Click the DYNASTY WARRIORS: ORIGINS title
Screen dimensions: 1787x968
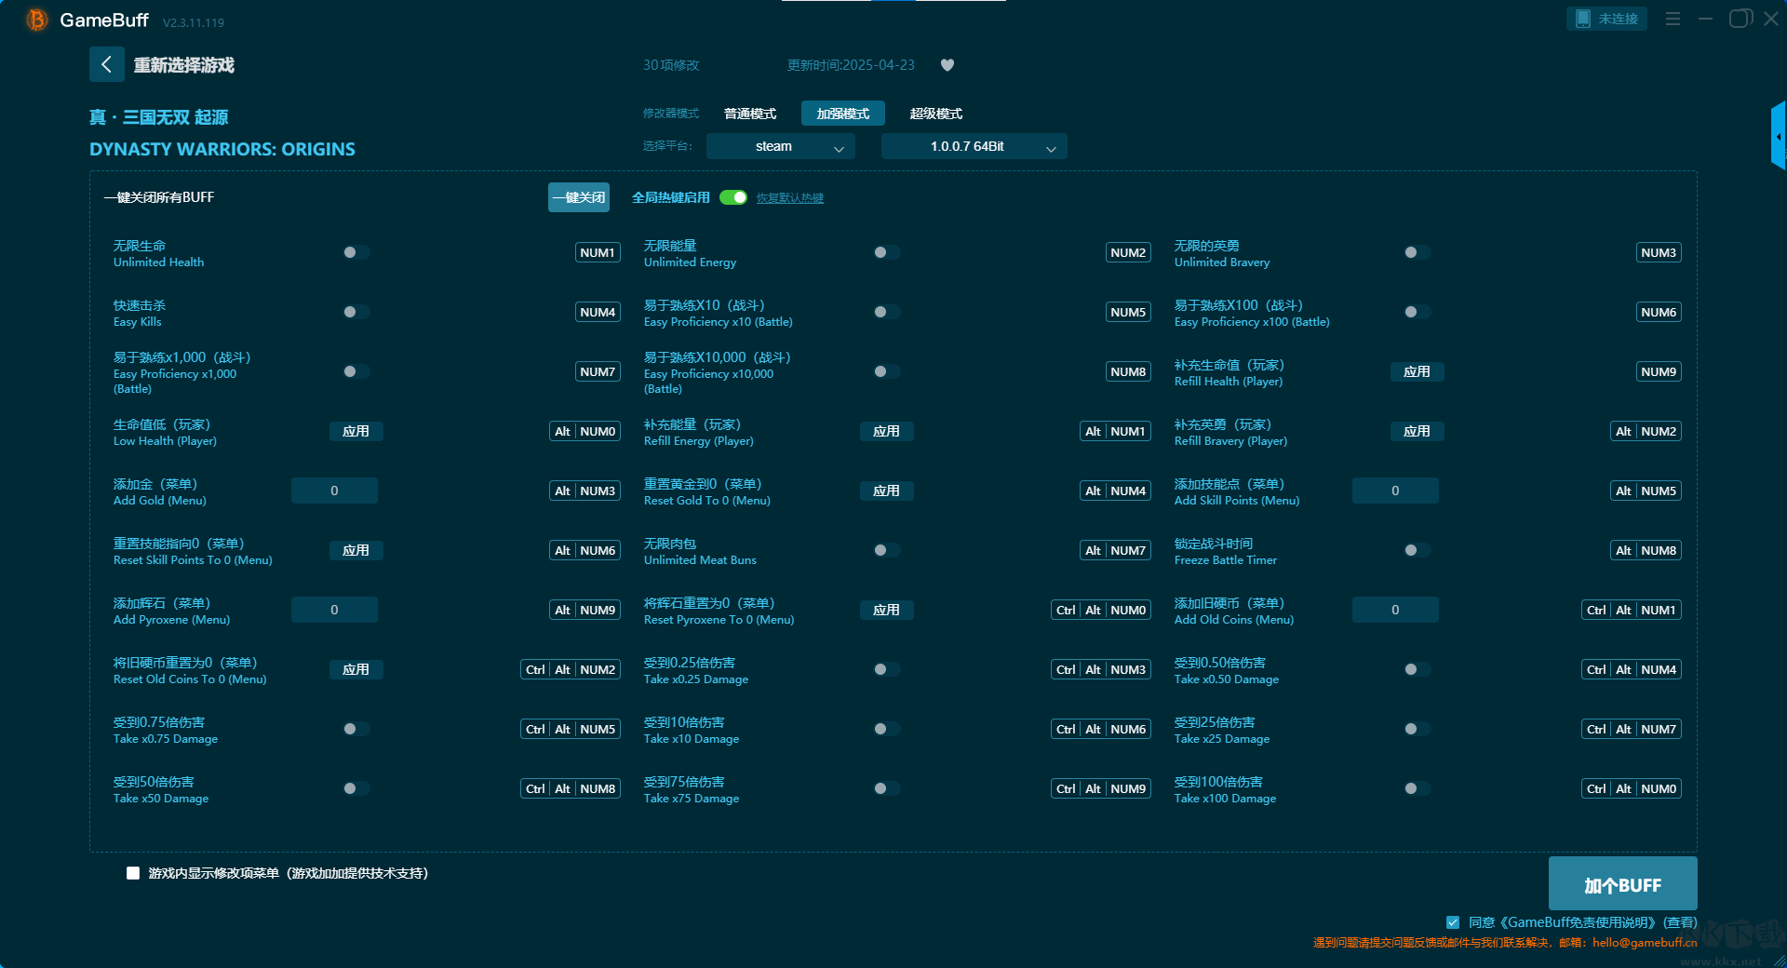pyautogui.click(x=222, y=149)
